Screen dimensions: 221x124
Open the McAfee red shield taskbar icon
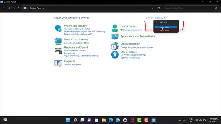(x=132, y=120)
